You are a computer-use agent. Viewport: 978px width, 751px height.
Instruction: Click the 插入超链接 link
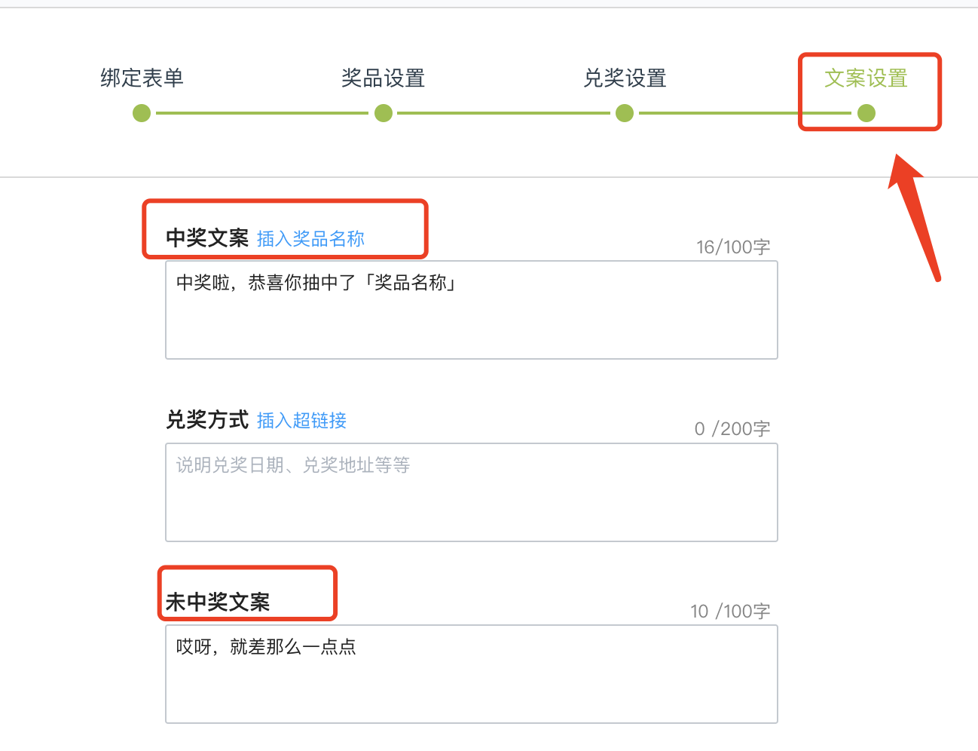coord(301,421)
